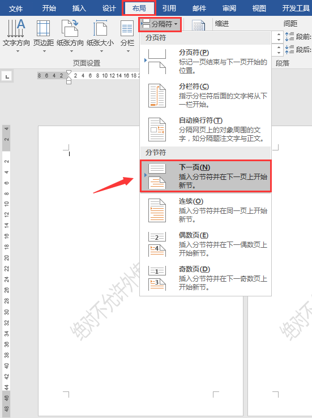The image size is (312, 418).
Task: Choose 奇数页(D) odd page section break
Action: point(206,278)
